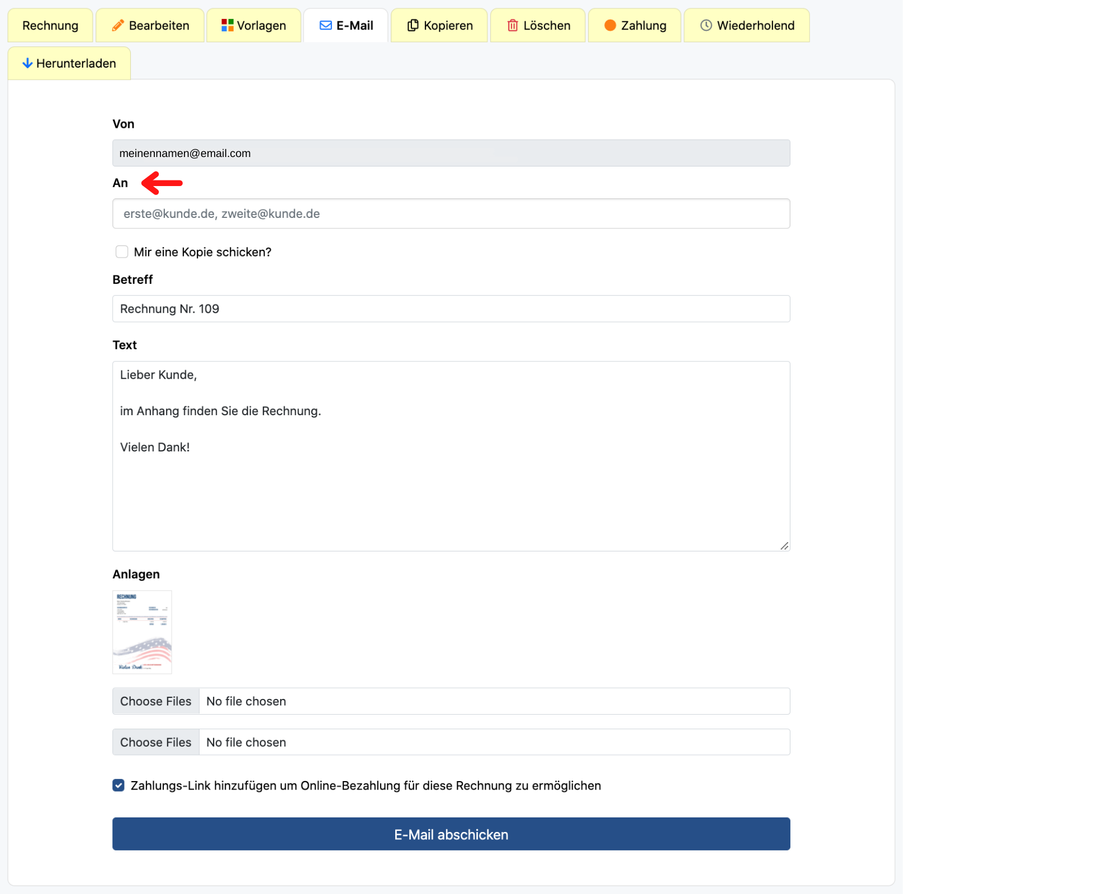This screenshot has height=894, width=1118.
Task: Open the Kopieren tab
Action: coord(439,25)
